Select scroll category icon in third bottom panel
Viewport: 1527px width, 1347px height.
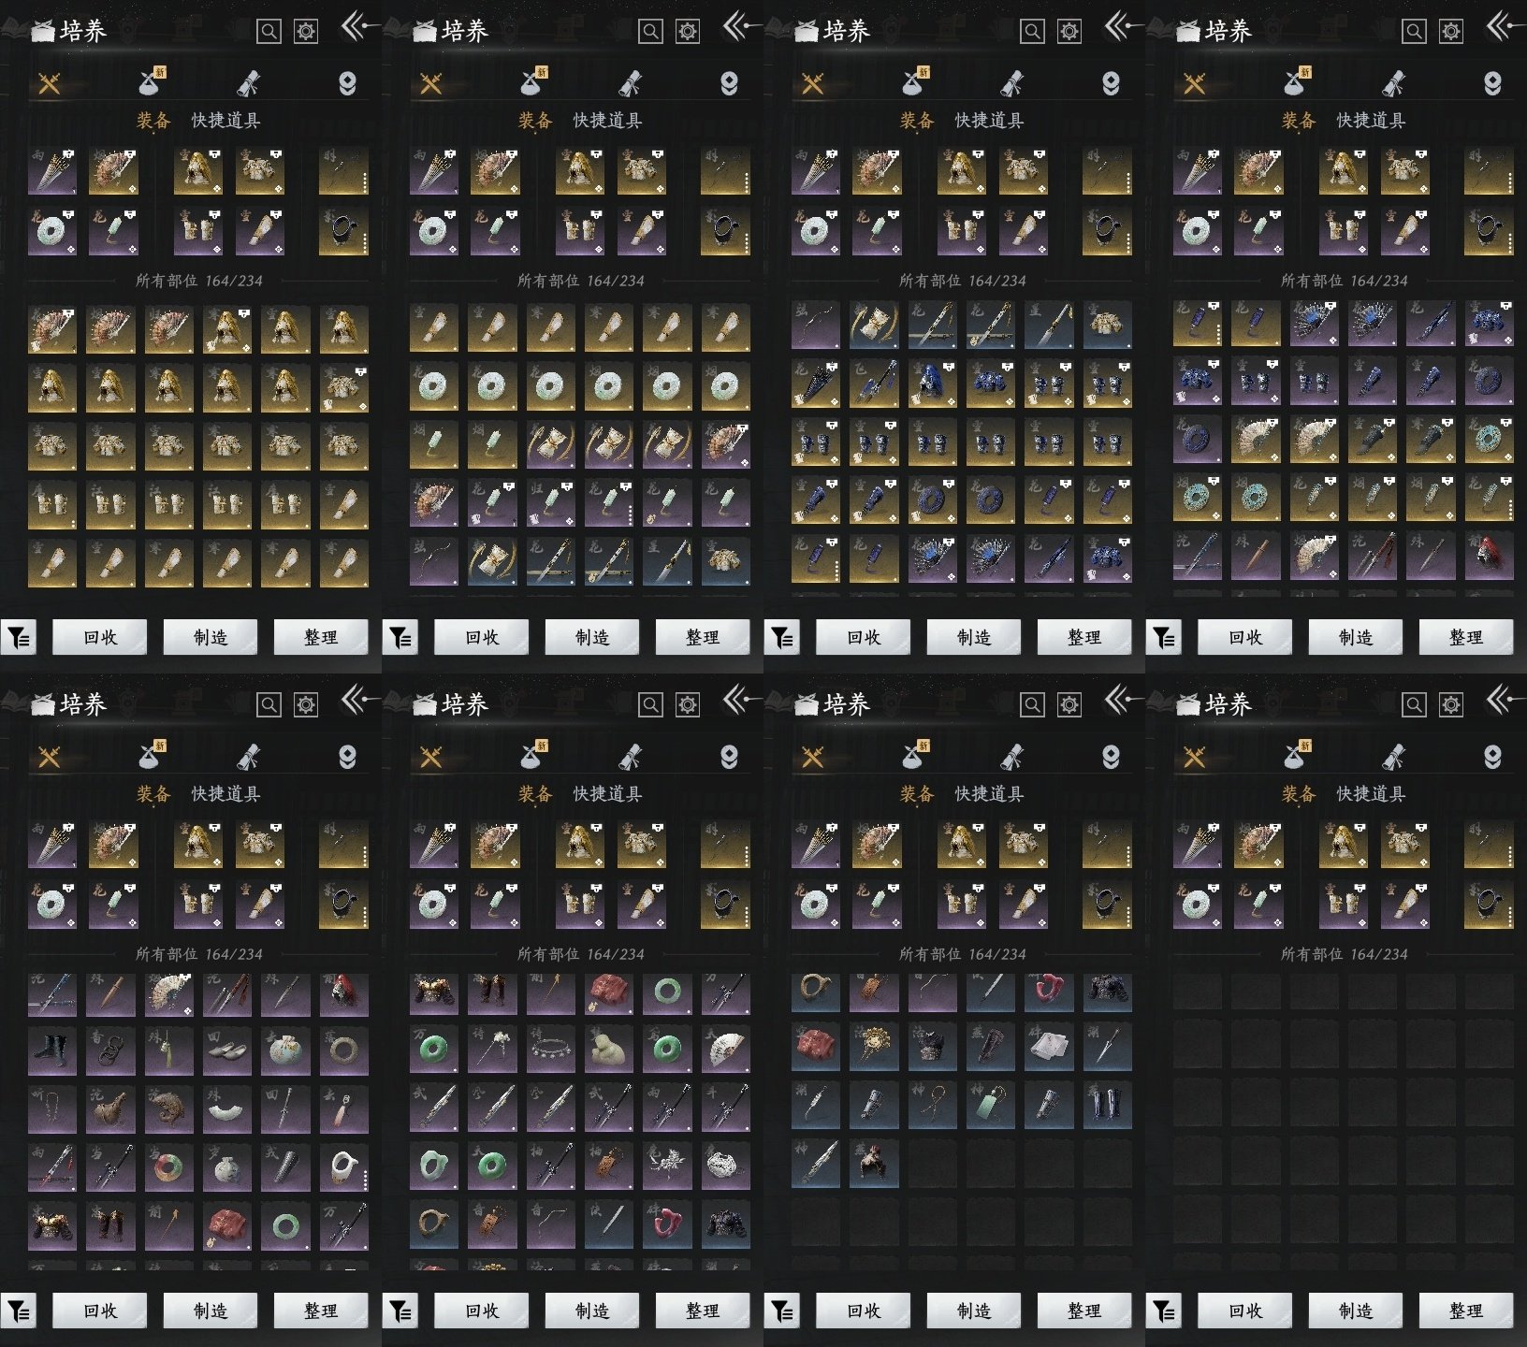tap(1011, 757)
